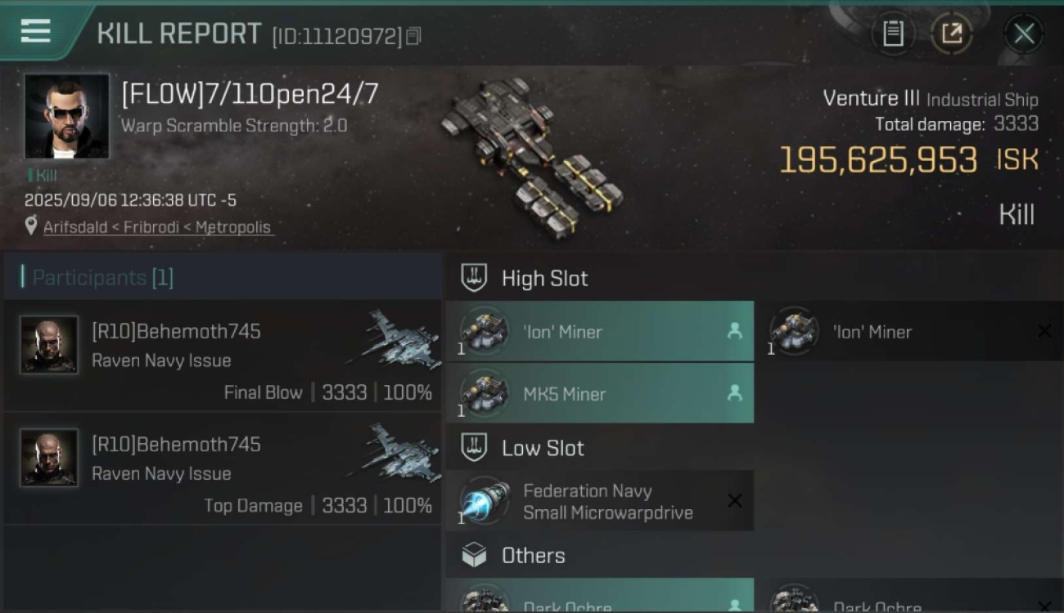Close the kill report window

[1024, 34]
